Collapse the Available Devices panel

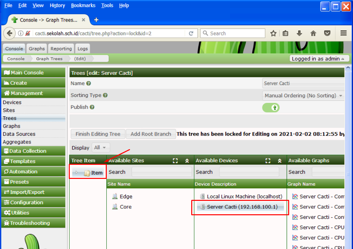click(x=280, y=161)
